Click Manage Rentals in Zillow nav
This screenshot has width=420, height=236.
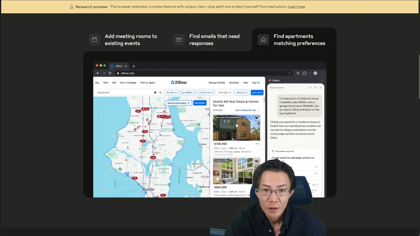click(217, 83)
